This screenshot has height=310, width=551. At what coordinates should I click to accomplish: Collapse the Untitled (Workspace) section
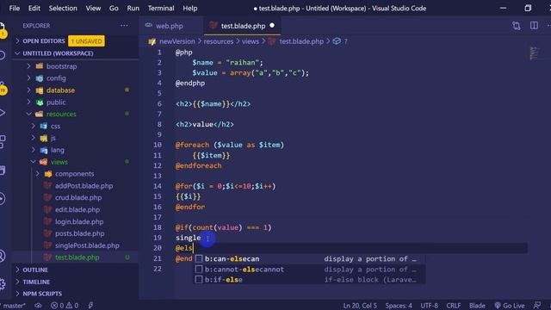17,53
